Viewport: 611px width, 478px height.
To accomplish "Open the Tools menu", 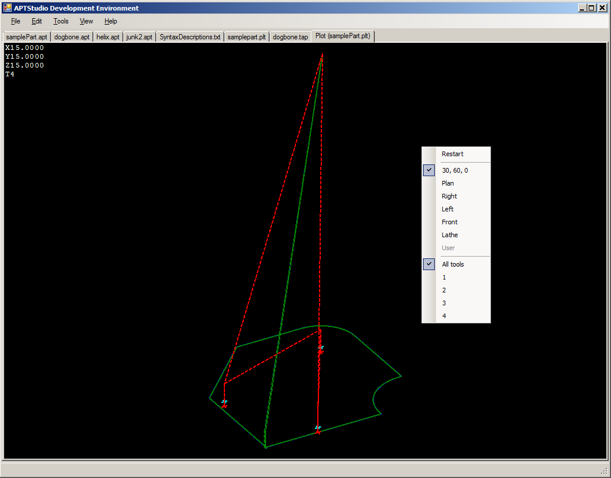I will click(61, 21).
